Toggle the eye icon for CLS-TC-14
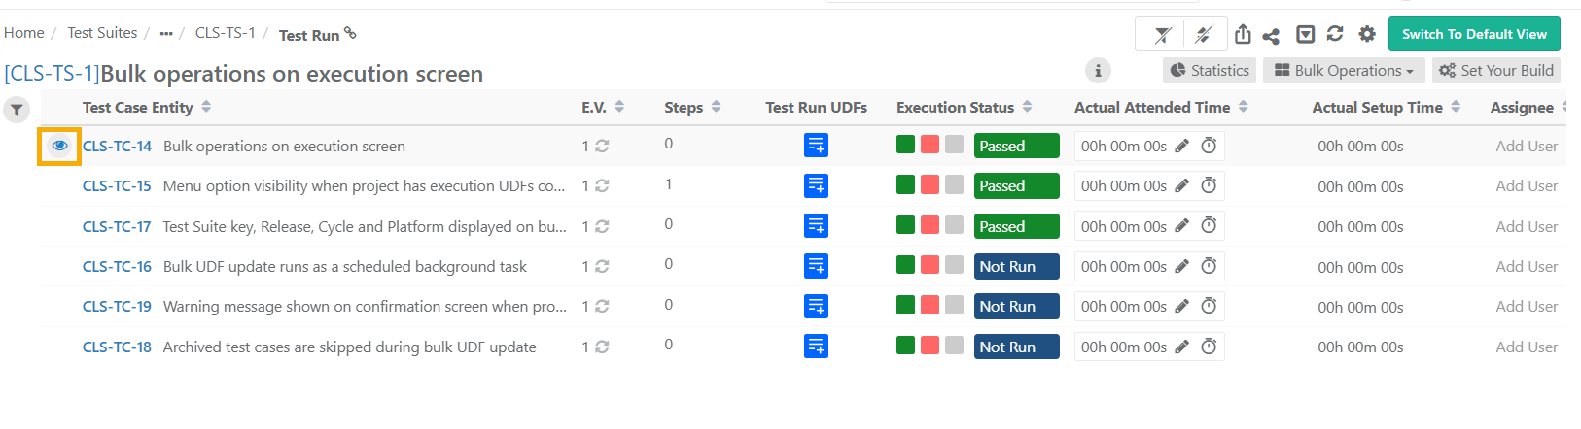Viewport: 1581px width, 429px height. (59, 146)
